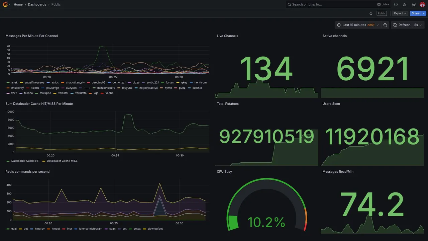Click the monitor icon in top bar

point(414,4)
